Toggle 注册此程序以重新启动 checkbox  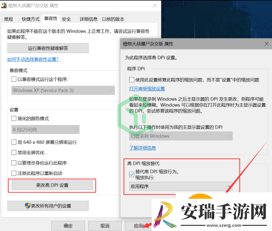point(14,173)
